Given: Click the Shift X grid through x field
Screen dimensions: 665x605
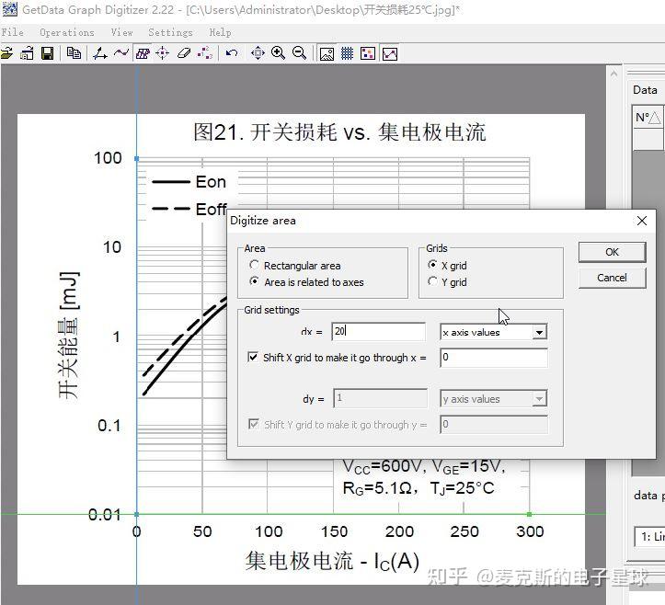Looking at the screenshot, I should 494,358.
